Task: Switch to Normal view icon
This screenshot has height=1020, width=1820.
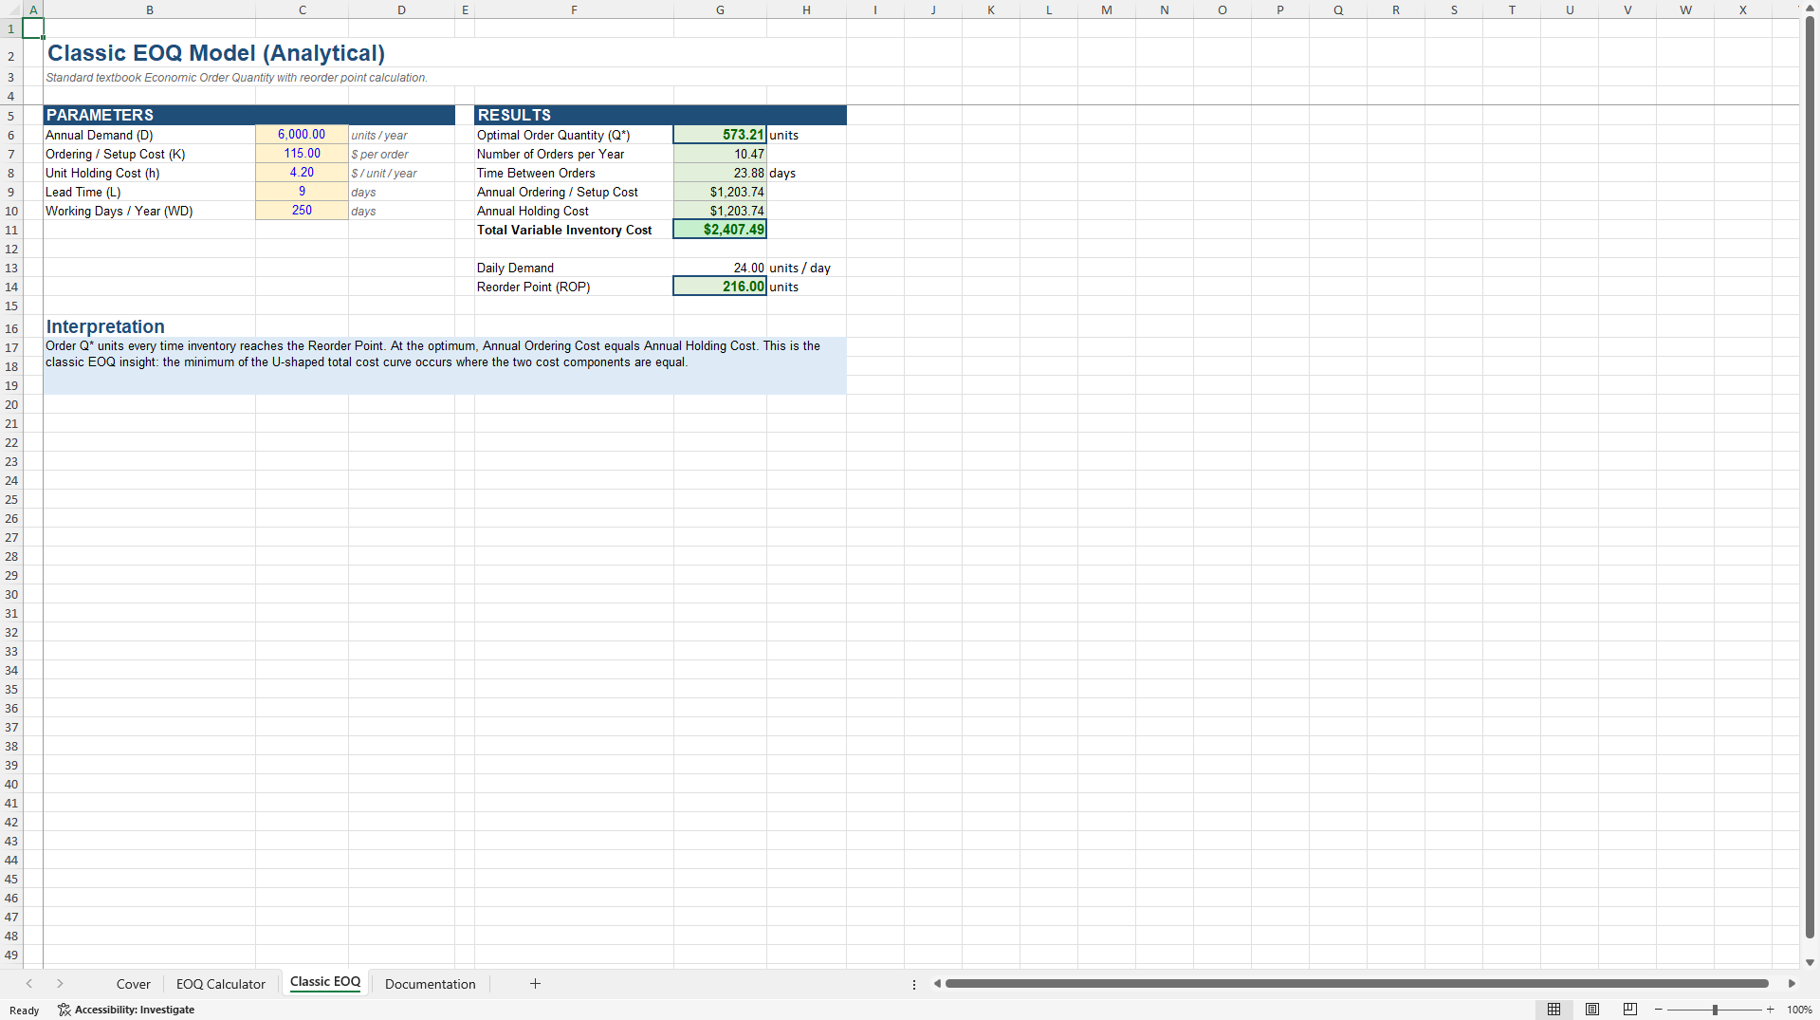Action: [1553, 1010]
